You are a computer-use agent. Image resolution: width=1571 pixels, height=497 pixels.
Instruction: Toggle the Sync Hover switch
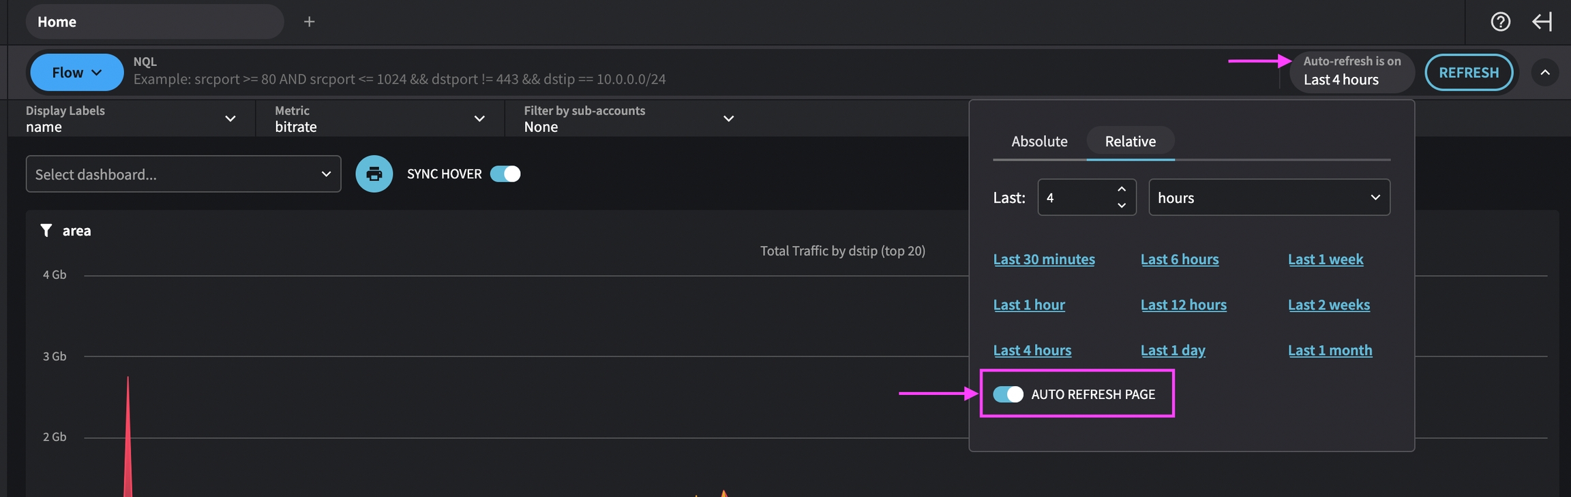[505, 174]
